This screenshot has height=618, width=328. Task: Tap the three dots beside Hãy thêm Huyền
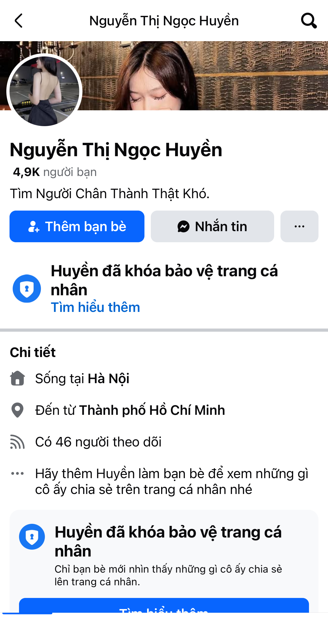point(17,473)
